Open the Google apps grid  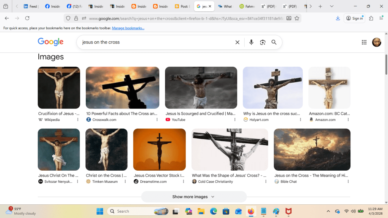(364, 42)
